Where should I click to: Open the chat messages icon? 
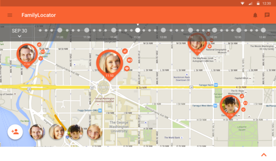(267, 15)
